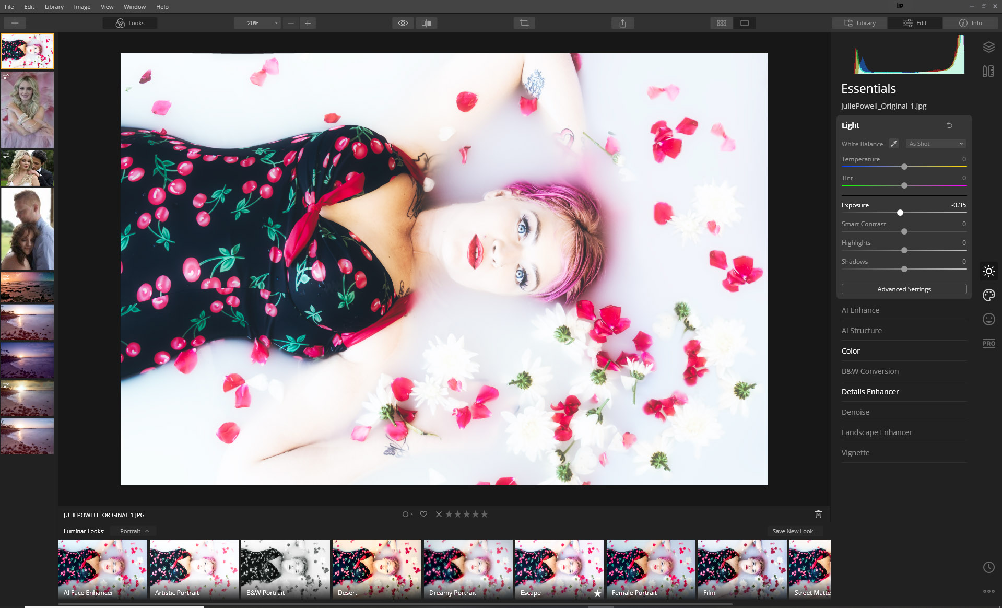Click the Share export icon

[x=622, y=23]
